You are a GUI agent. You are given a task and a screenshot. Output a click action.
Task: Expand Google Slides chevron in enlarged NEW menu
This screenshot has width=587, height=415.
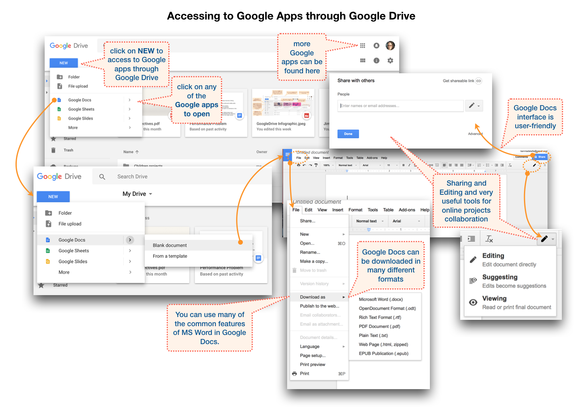(130, 261)
